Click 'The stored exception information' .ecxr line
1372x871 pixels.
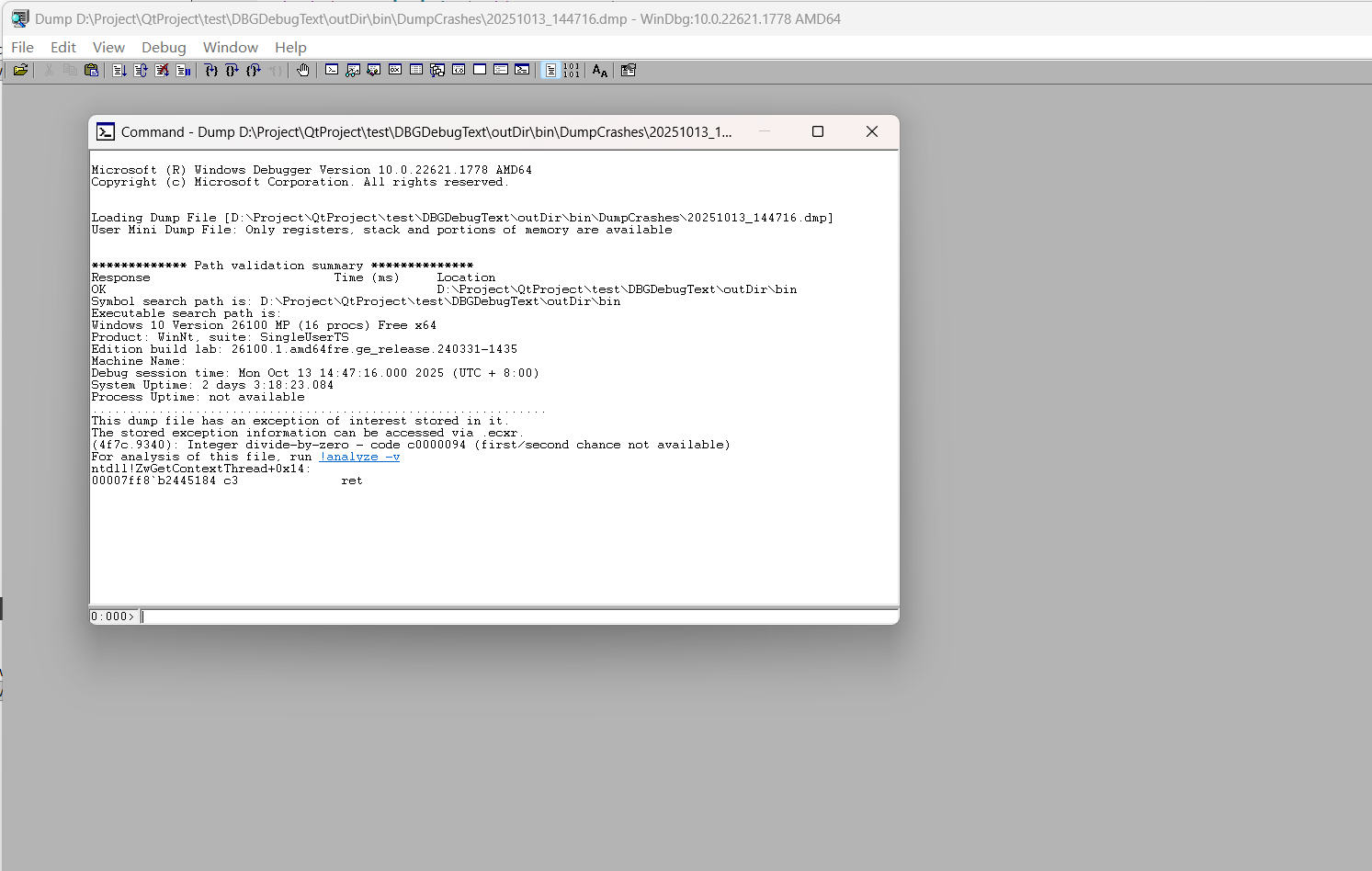308,433
